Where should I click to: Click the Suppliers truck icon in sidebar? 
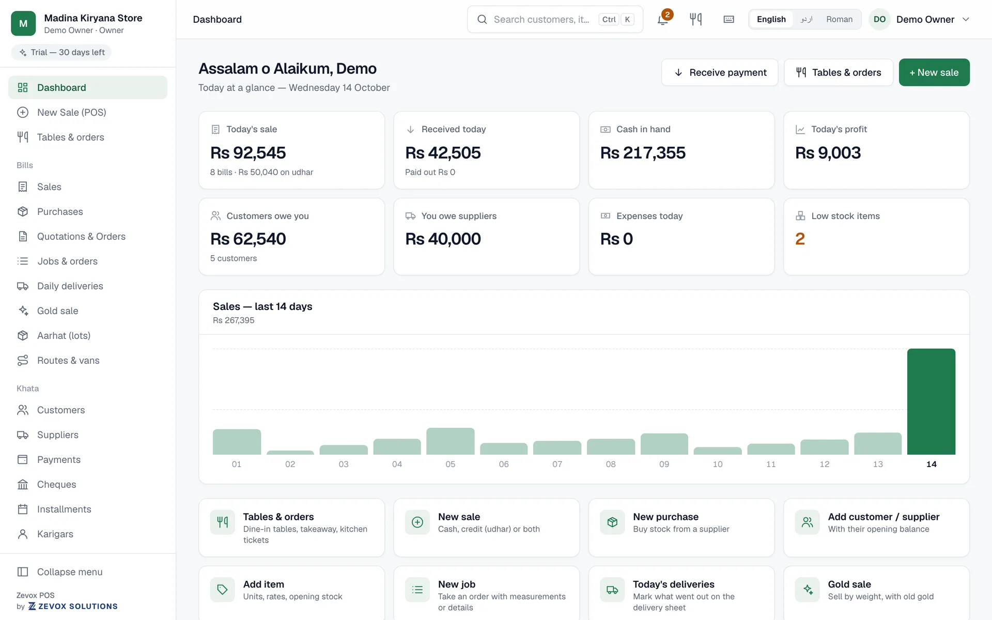pos(23,435)
